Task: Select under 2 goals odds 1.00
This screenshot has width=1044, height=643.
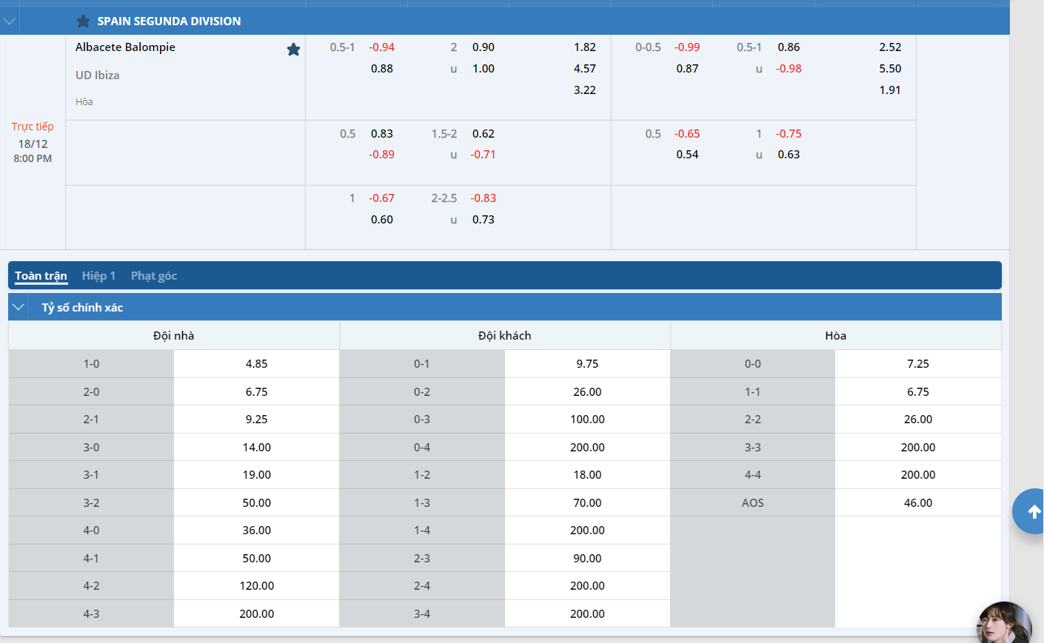Action: 483,69
